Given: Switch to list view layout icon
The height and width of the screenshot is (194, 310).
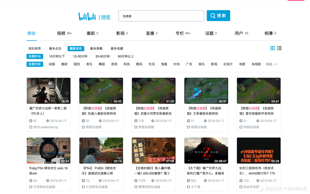Looking at the screenshot, I should pos(279,48).
